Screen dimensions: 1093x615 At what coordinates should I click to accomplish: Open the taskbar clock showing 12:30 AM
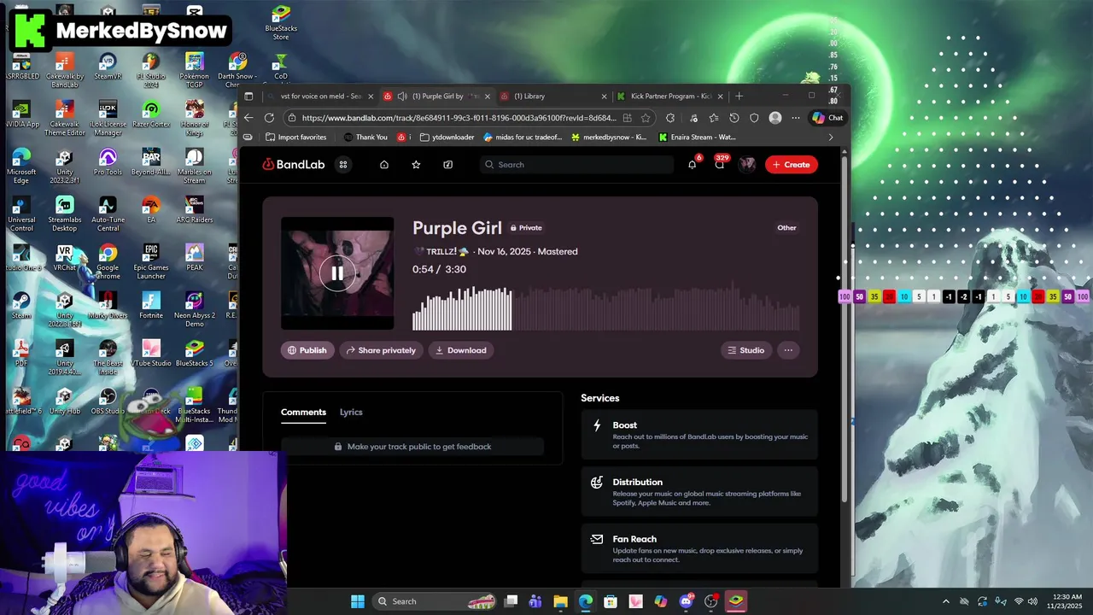1067,601
